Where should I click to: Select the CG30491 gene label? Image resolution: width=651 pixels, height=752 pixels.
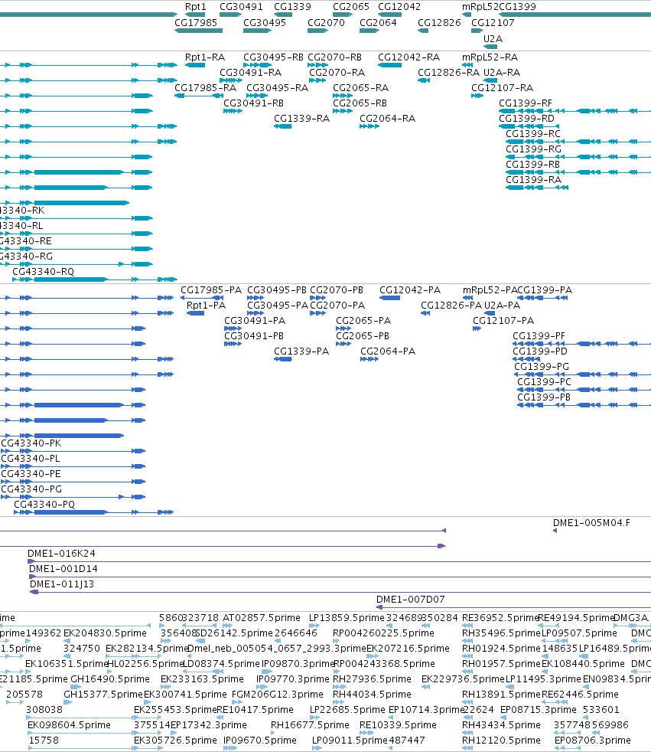(241, 7)
